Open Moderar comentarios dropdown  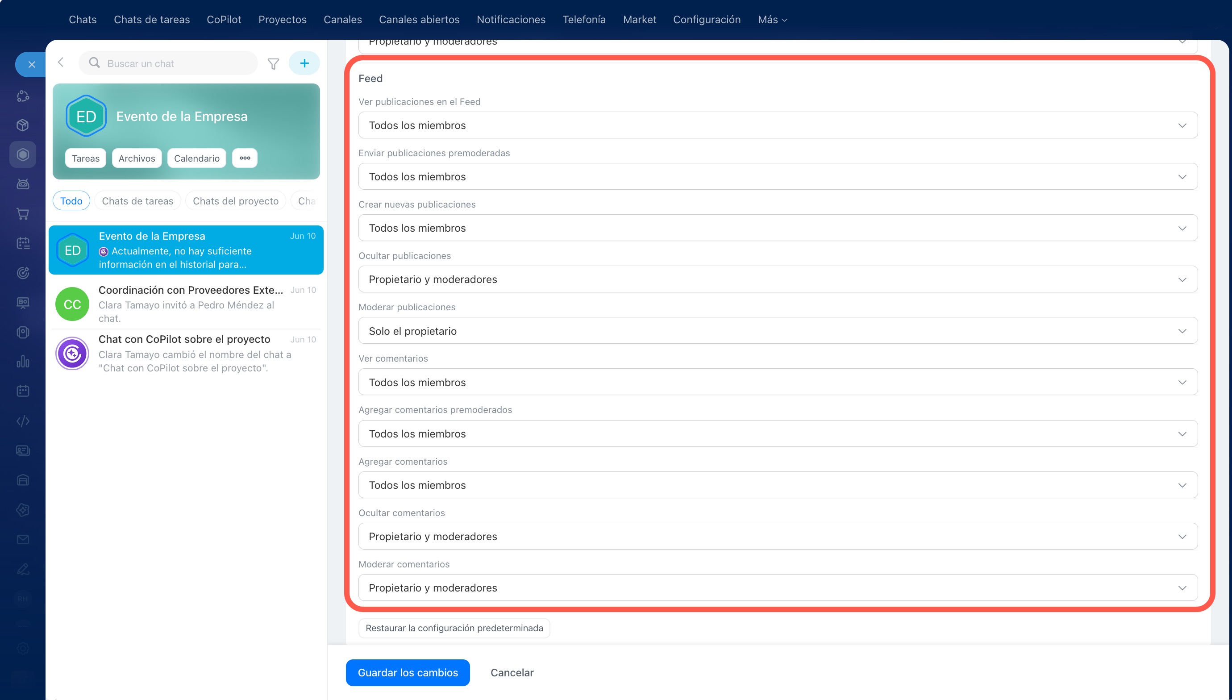pos(778,587)
